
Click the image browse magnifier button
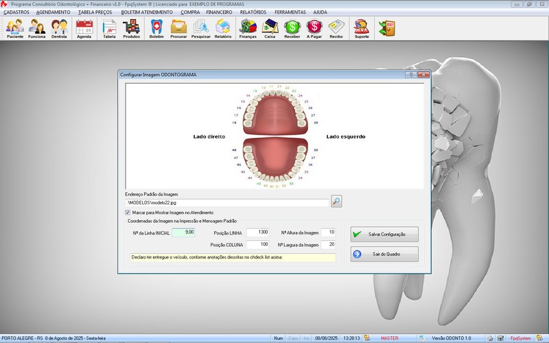[x=336, y=201]
